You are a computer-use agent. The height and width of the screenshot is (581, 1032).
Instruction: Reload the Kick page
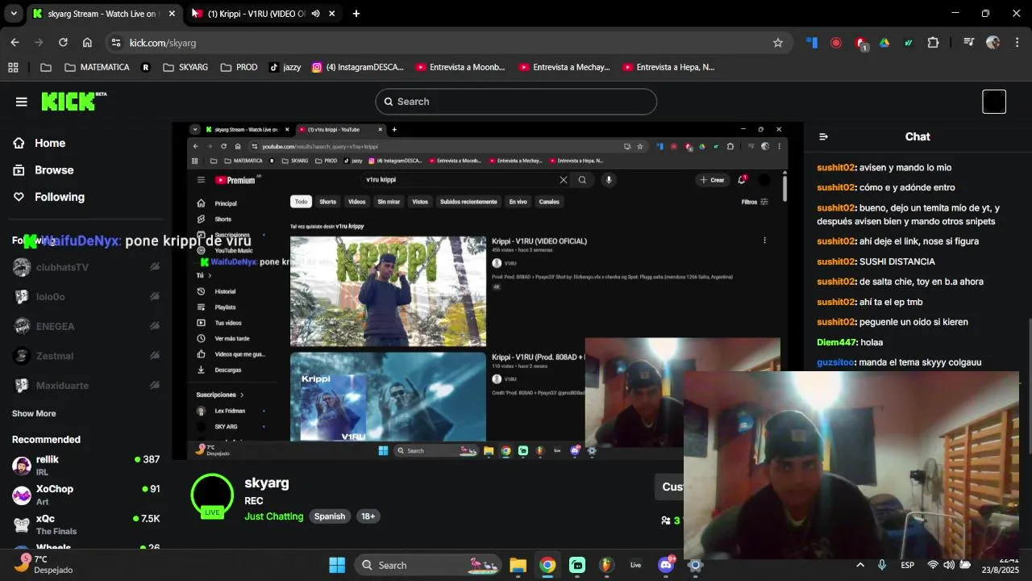click(x=63, y=43)
